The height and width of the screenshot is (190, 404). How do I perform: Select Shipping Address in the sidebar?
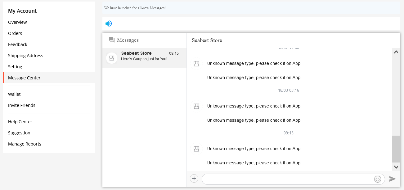coord(26,56)
